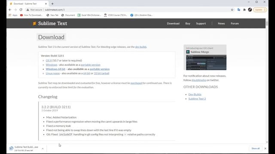The height and width of the screenshot is (154, 275).
Task: Follow the dev builds link in intro
Action: pyautogui.click(x=141, y=47)
